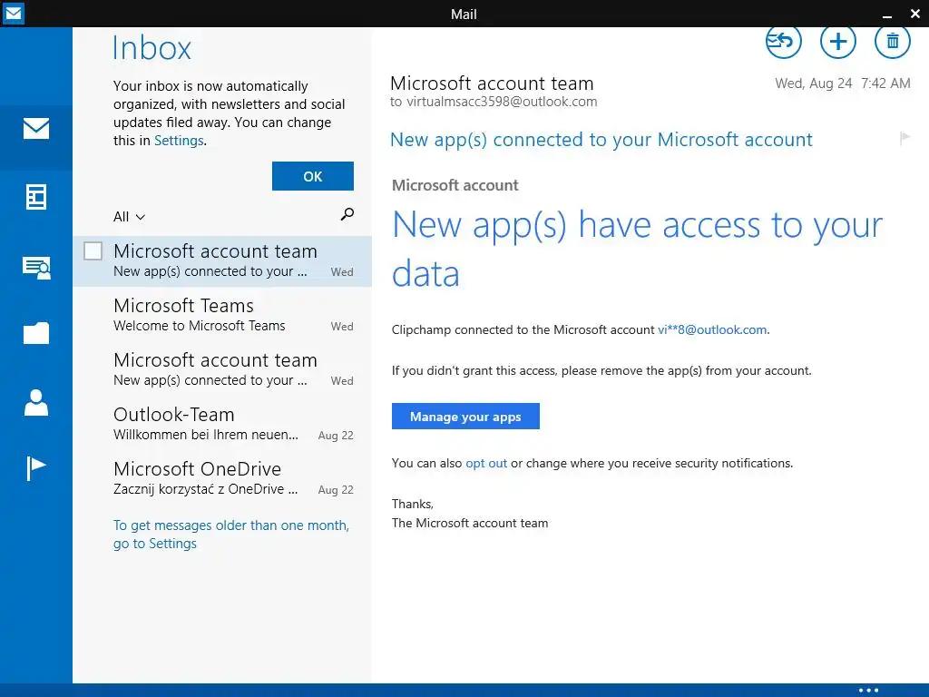
Task: Open the Outlook-Team email
Action: pos(222,424)
